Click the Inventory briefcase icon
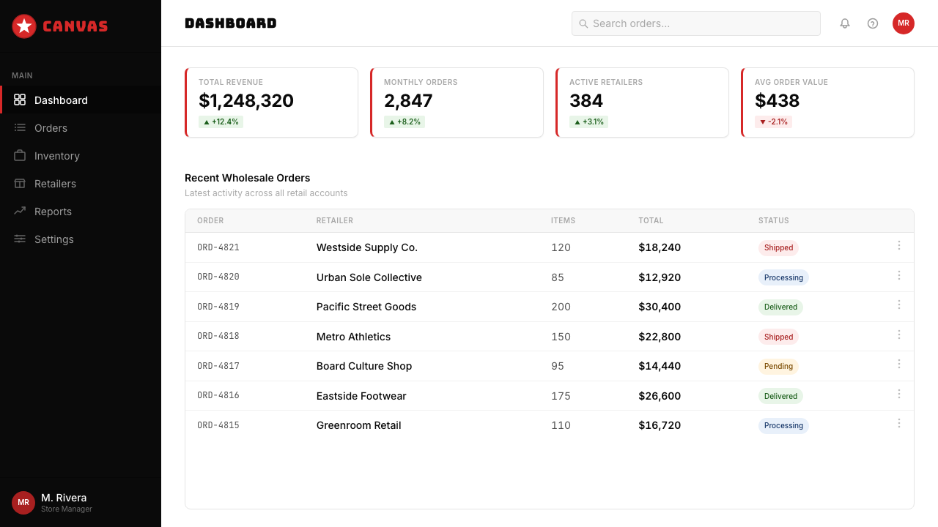 click(20, 156)
